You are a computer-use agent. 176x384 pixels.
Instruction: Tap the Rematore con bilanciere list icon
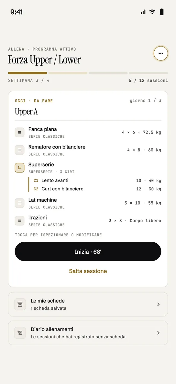[19, 150]
